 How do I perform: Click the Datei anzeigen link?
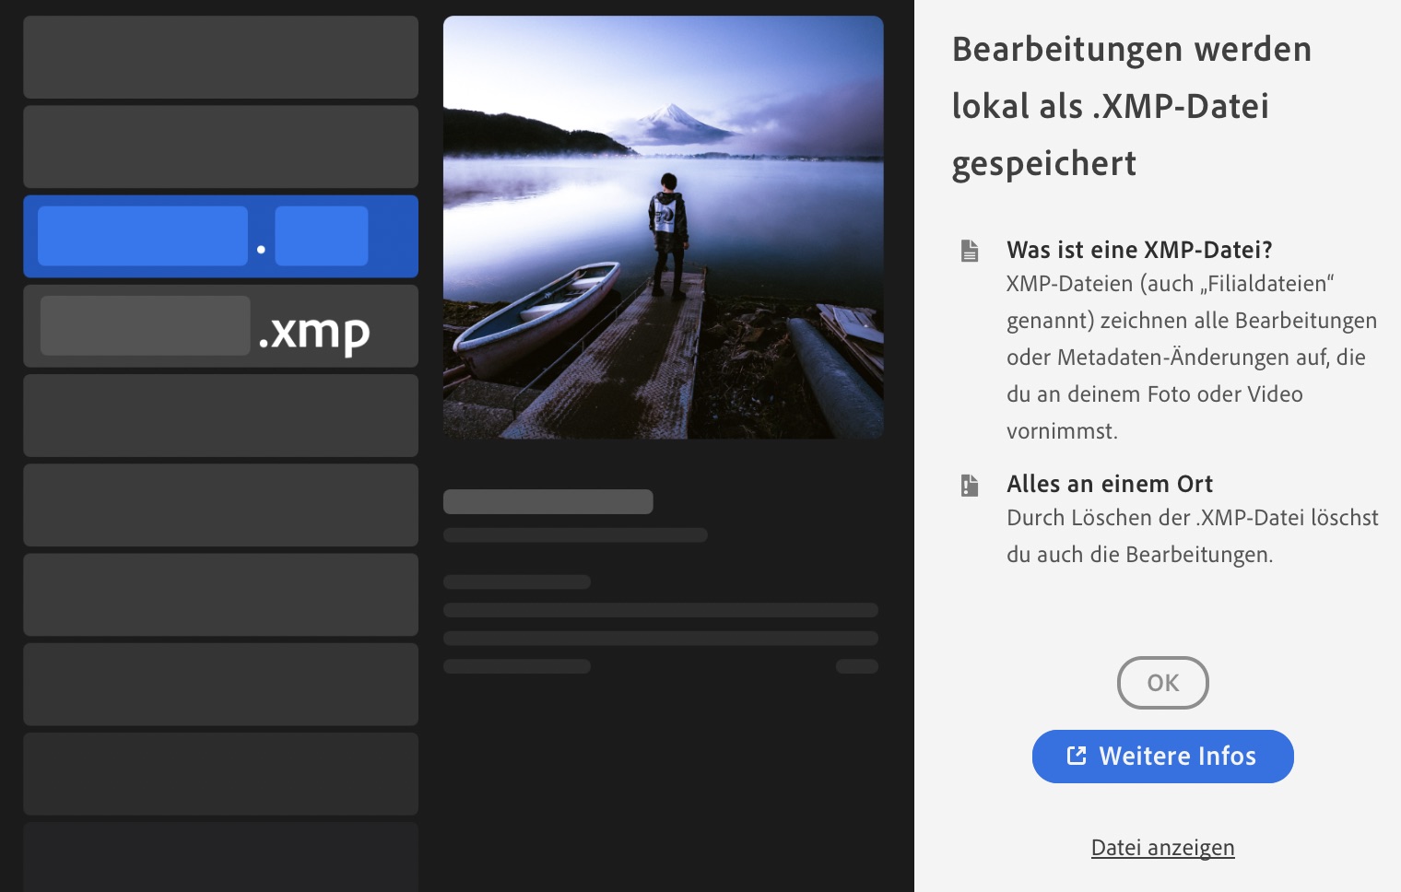[1162, 848]
